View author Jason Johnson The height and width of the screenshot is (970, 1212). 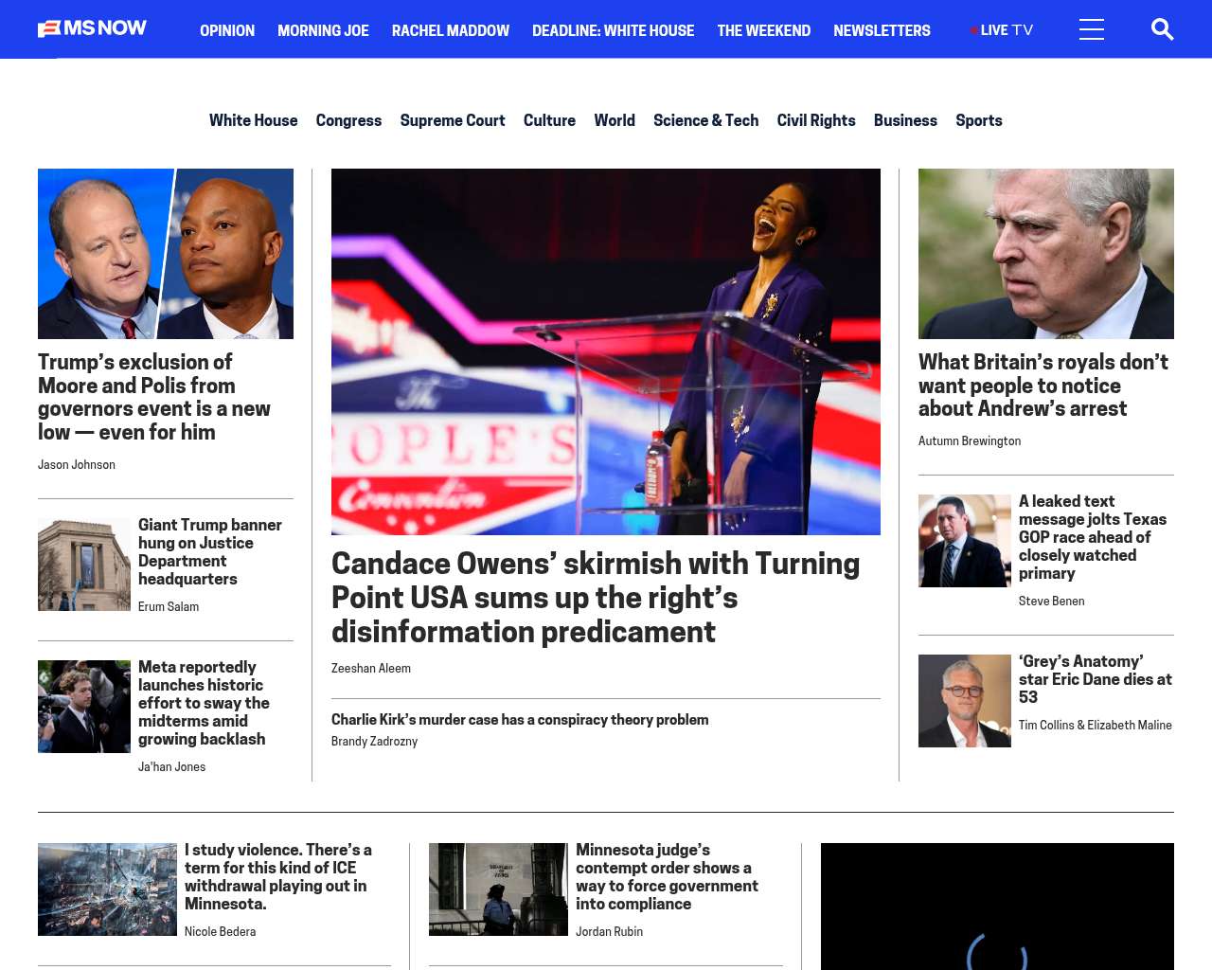pos(77,464)
